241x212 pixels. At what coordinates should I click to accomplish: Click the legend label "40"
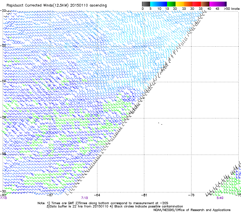tap(209, 8)
